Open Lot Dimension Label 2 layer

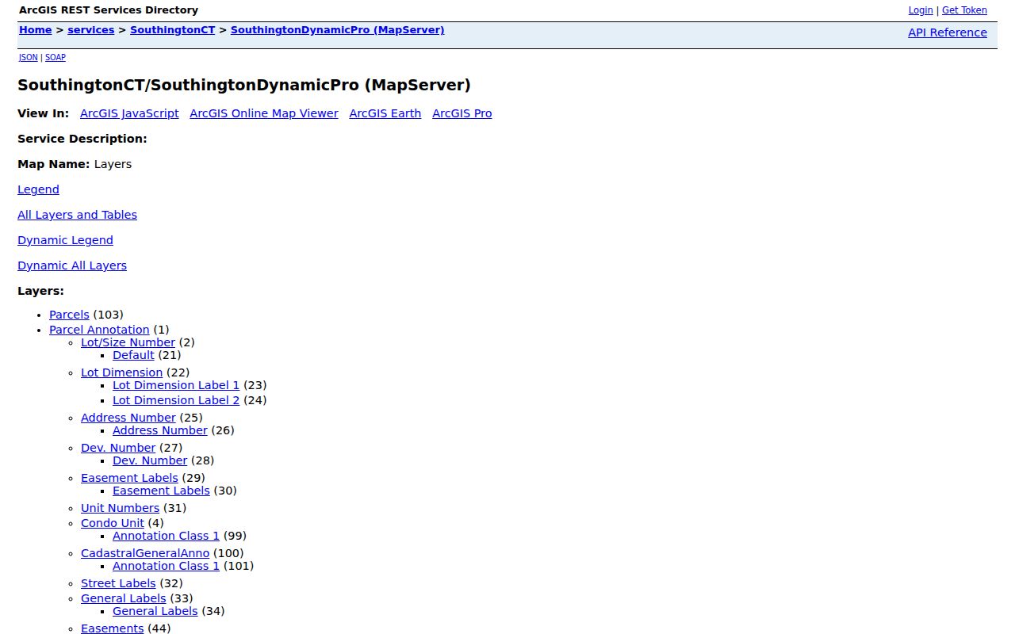176,400
